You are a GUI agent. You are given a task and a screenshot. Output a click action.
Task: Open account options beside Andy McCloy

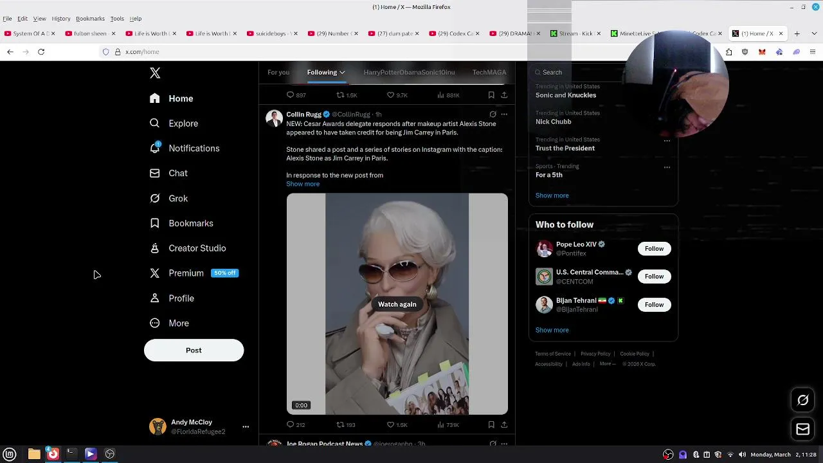tap(246, 427)
